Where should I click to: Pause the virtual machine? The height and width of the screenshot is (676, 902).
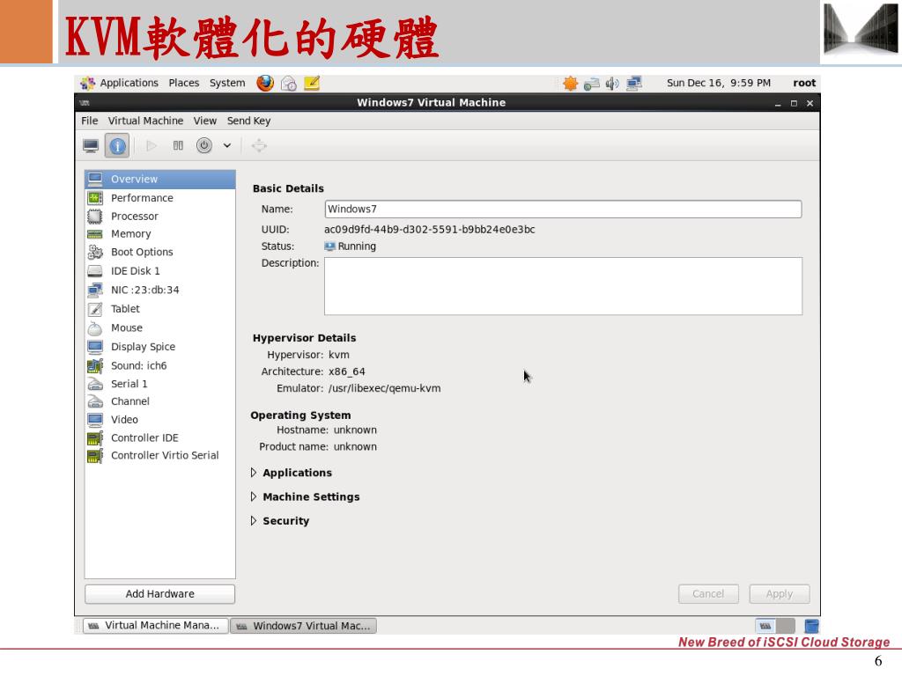(x=178, y=146)
